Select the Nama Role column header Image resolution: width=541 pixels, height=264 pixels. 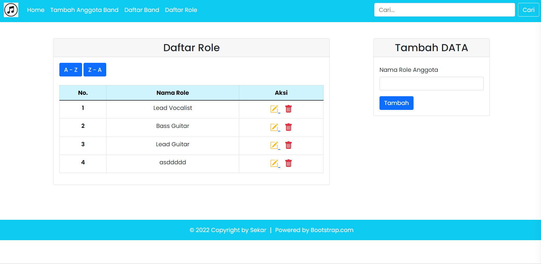173,92
